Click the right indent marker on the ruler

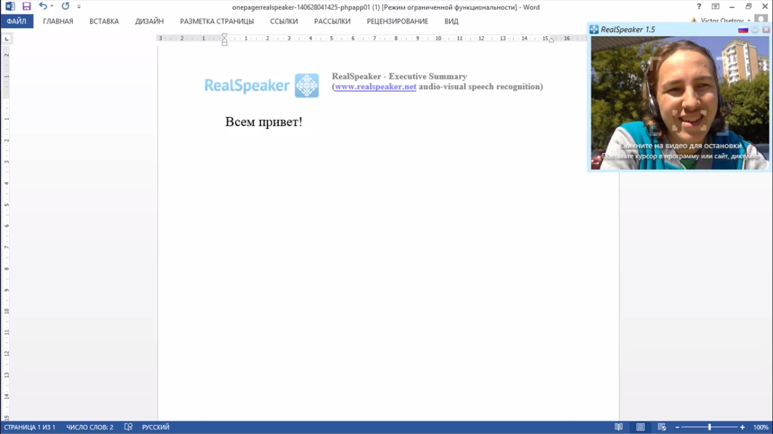[x=551, y=40]
